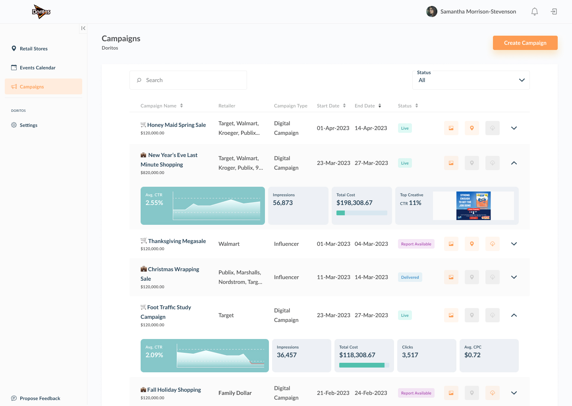Click Create Campaign button
The height and width of the screenshot is (406, 572).
coord(525,43)
